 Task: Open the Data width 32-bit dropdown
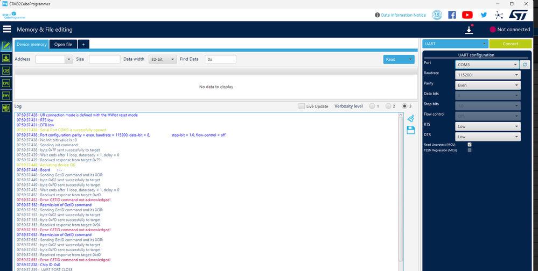click(163, 59)
